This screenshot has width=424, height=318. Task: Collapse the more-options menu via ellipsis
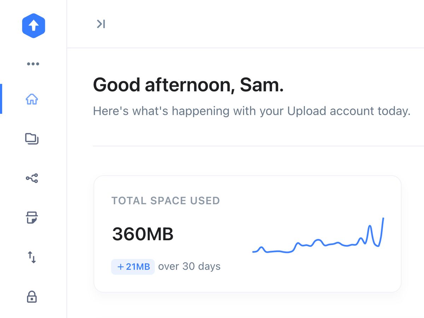tap(33, 64)
